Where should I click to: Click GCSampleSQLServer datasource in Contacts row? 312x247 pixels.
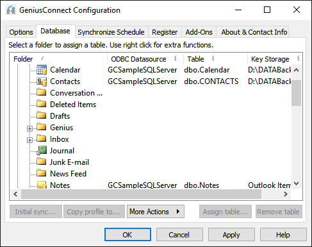pos(142,81)
